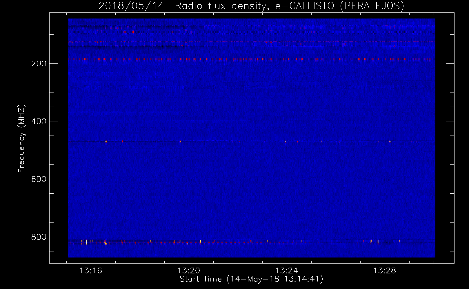Click the 600 frequency axis label
Screen dimensions: 469x289
pyautogui.click(x=39, y=179)
